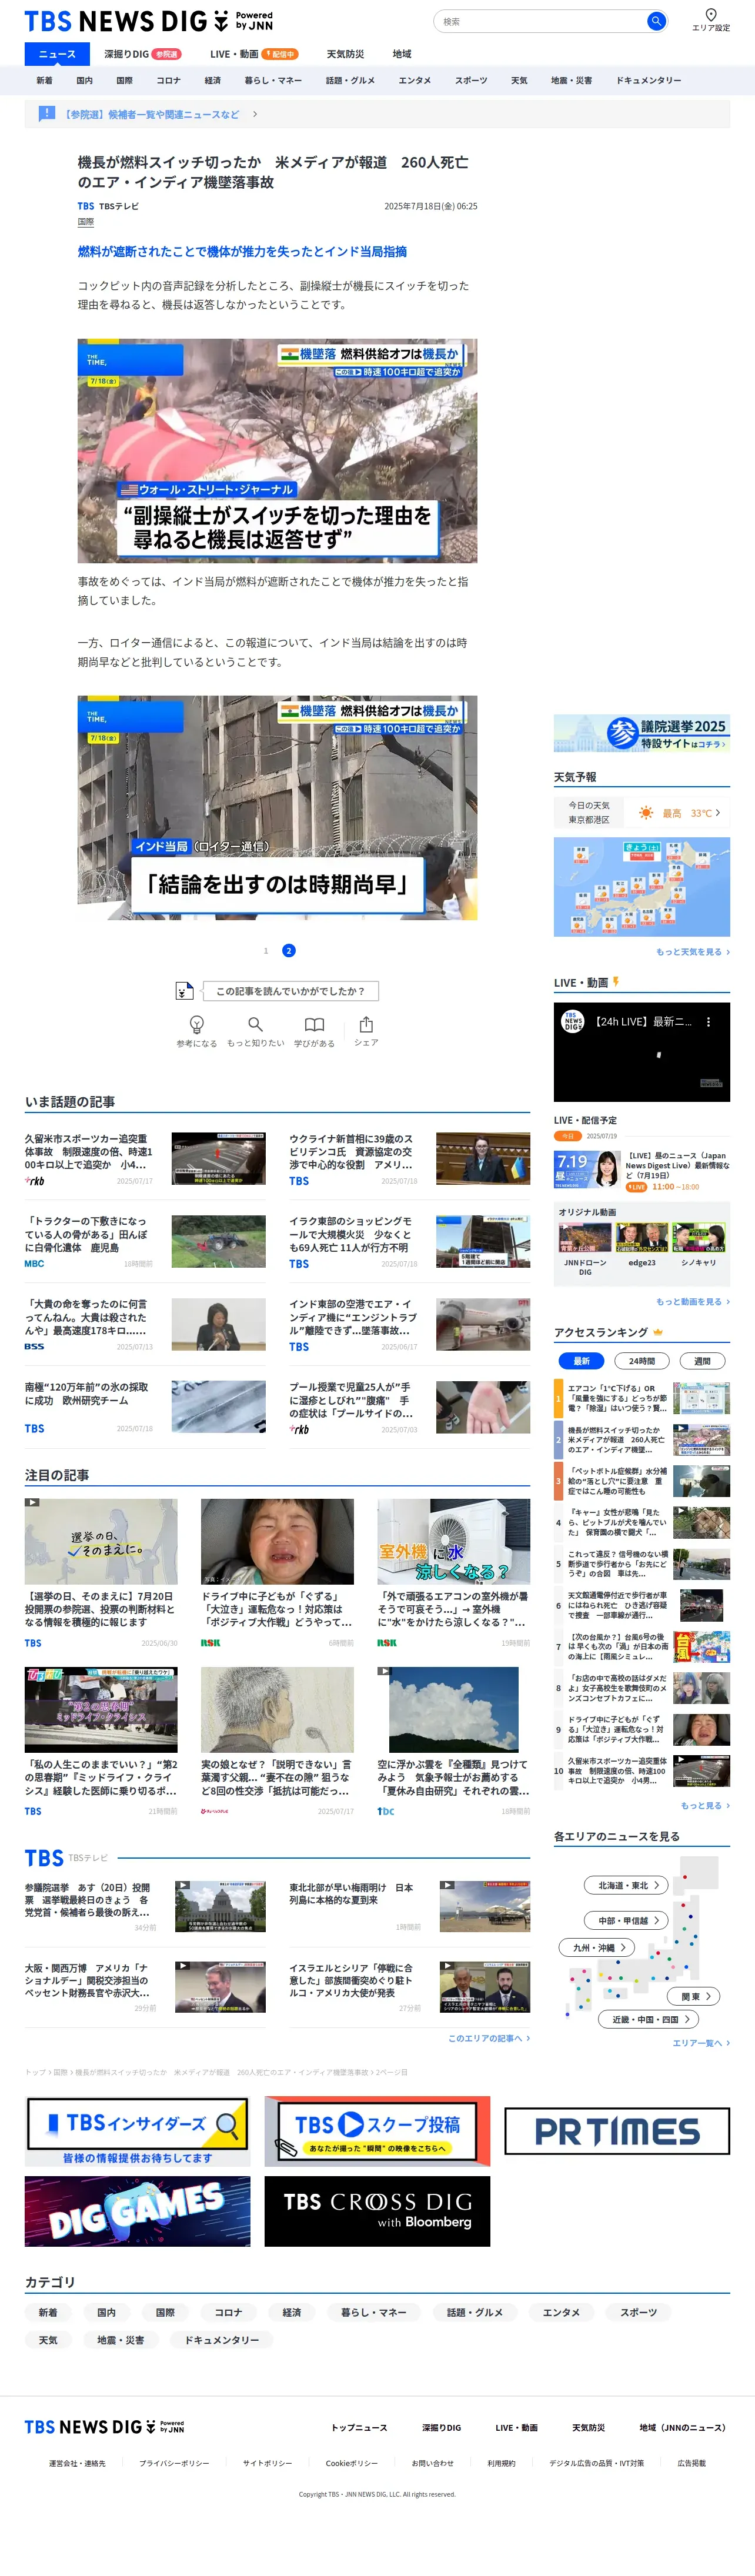The image size is (755, 2576).
Task: Open スポーツ category in sub-navigation
Action: click(x=471, y=80)
